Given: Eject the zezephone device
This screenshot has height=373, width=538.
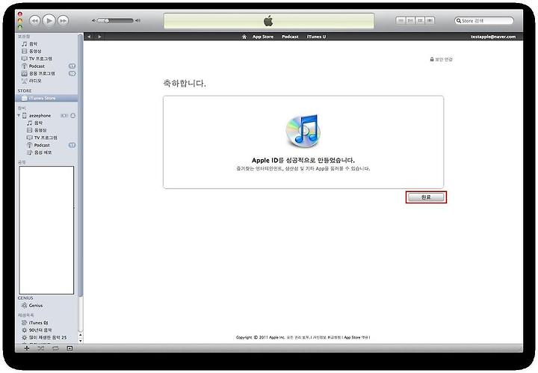Looking at the screenshot, I should point(72,116).
